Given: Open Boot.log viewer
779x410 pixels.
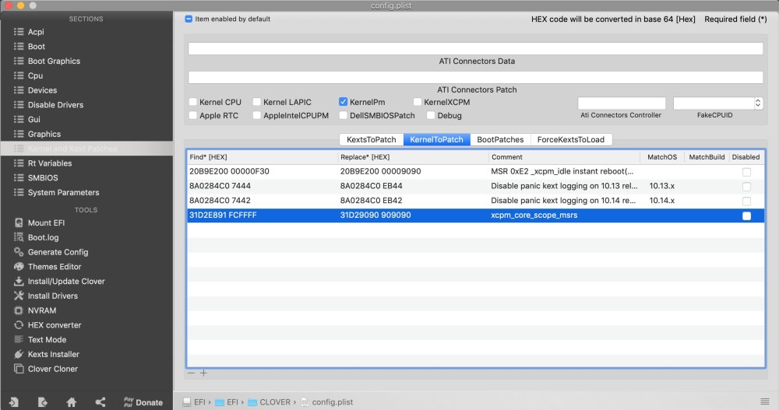Looking at the screenshot, I should [43, 237].
